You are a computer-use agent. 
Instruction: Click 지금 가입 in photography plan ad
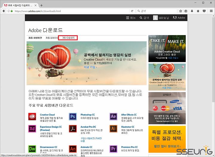click(x=173, y=58)
